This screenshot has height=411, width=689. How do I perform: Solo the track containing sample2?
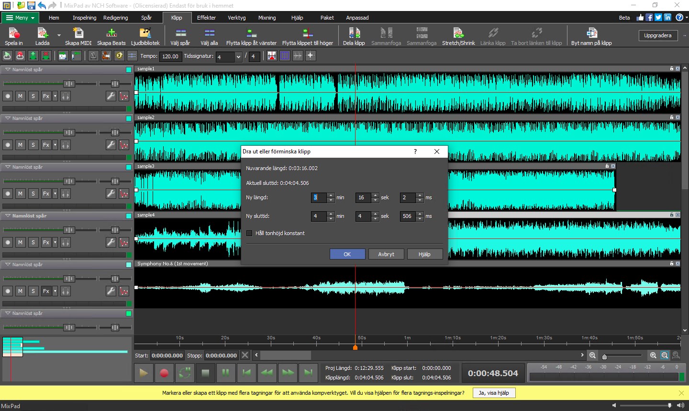tap(33, 145)
